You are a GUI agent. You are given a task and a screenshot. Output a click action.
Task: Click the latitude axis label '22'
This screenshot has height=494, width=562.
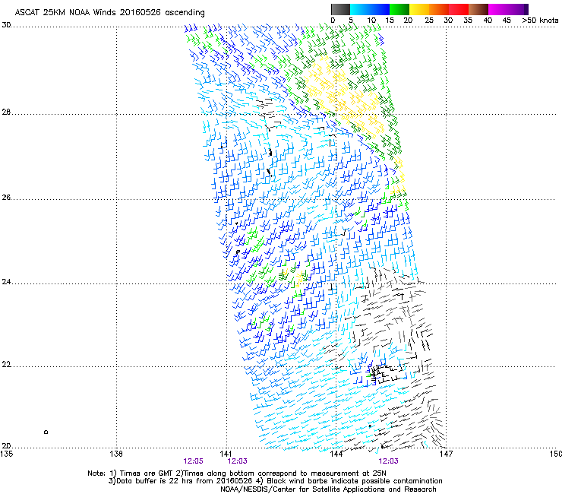coord(6,365)
